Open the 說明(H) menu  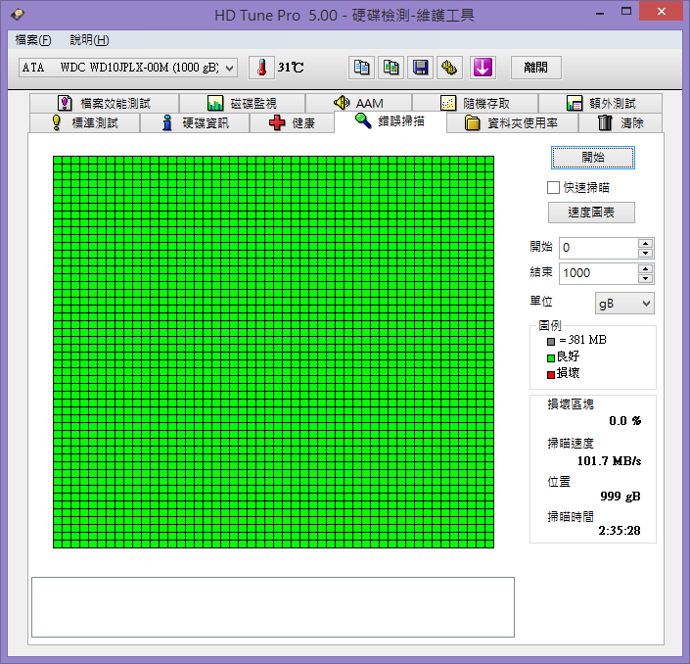click(x=89, y=40)
